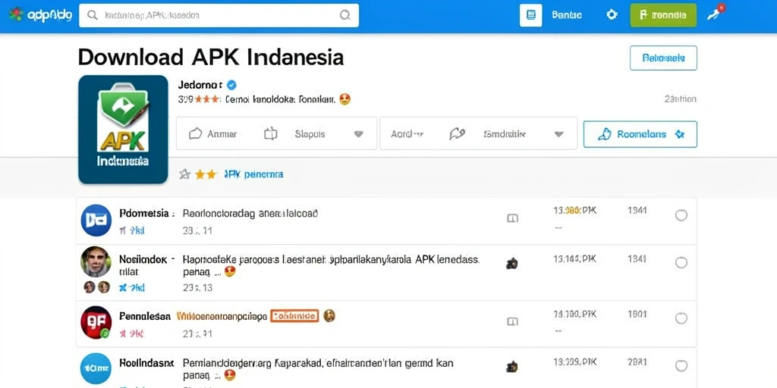Click the outlined button beside page title
Screen dimensions: 777x388
[x=663, y=58]
